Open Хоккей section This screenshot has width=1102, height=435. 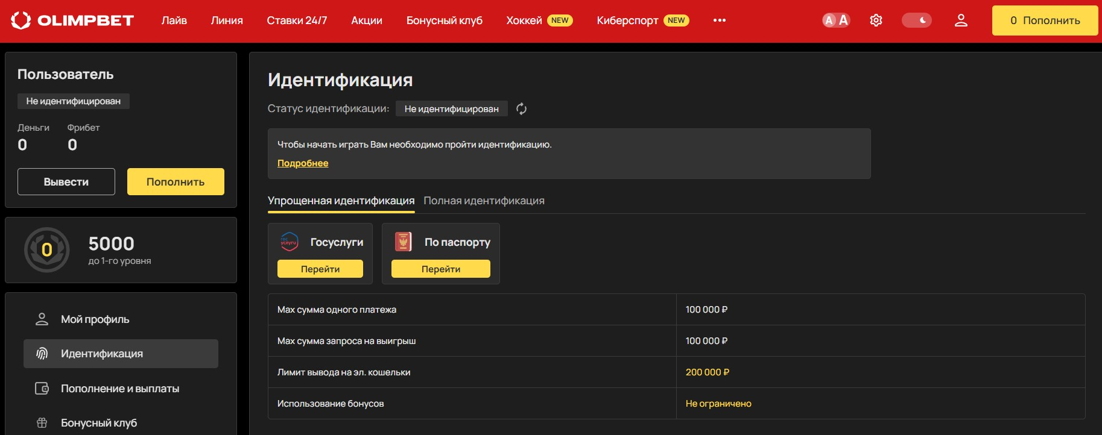[524, 20]
